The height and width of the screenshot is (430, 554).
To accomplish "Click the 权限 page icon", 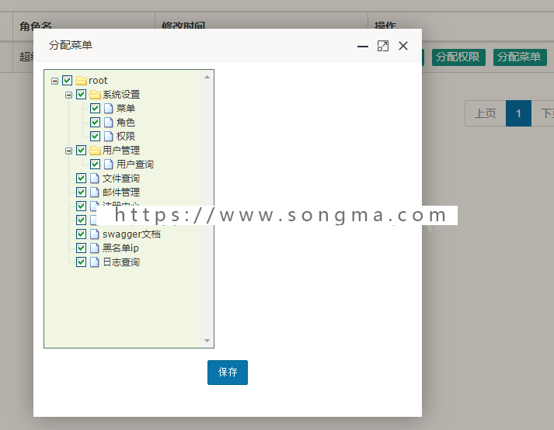I will (109, 137).
